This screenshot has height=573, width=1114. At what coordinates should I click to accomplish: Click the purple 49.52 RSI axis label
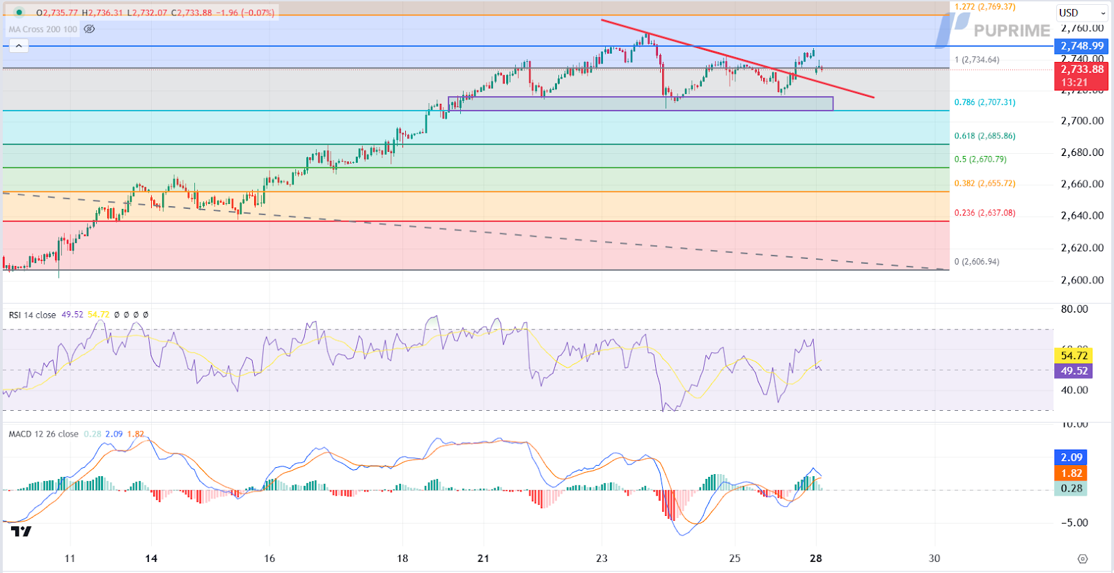[x=1074, y=371]
